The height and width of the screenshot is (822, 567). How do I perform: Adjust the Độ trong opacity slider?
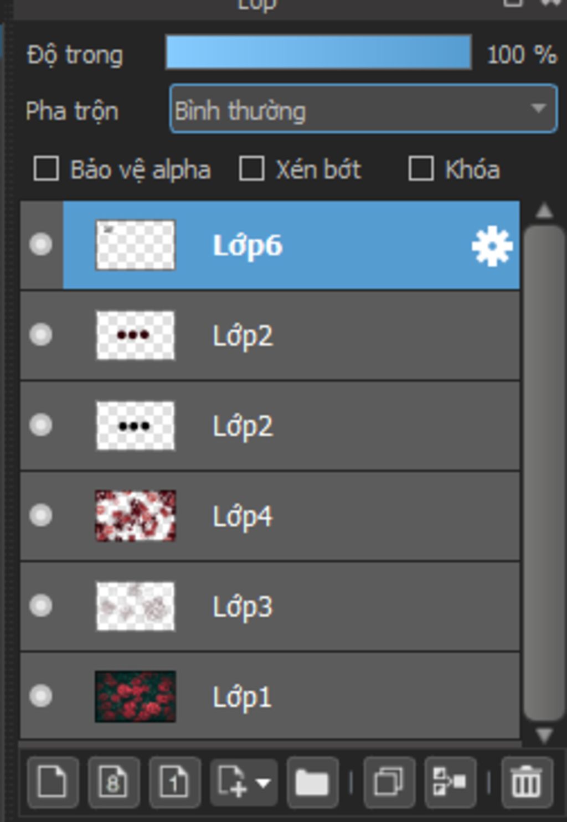pos(318,53)
